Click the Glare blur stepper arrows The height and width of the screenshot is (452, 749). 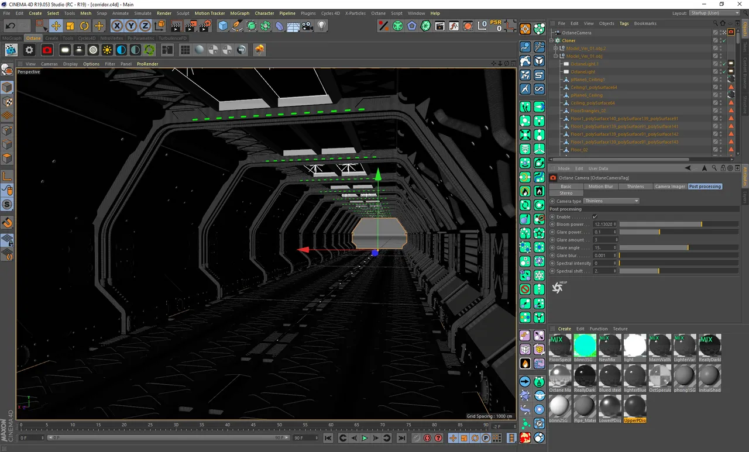click(615, 256)
